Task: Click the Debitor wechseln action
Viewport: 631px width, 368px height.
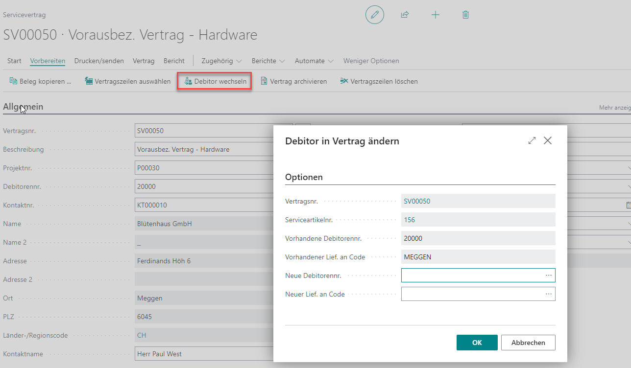Action: 215,81
